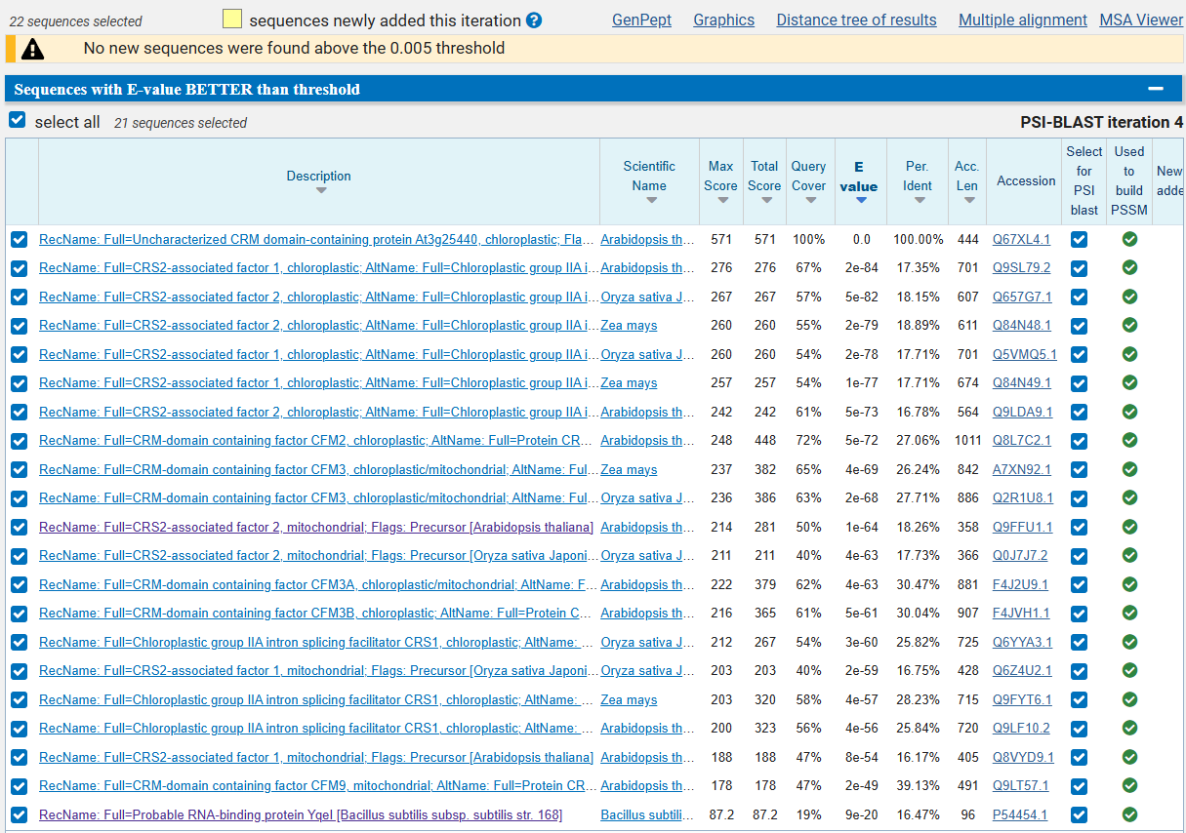
Task: Open Distance tree of results
Action: (856, 20)
